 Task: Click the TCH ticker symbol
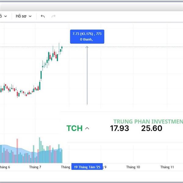[x=74, y=128]
